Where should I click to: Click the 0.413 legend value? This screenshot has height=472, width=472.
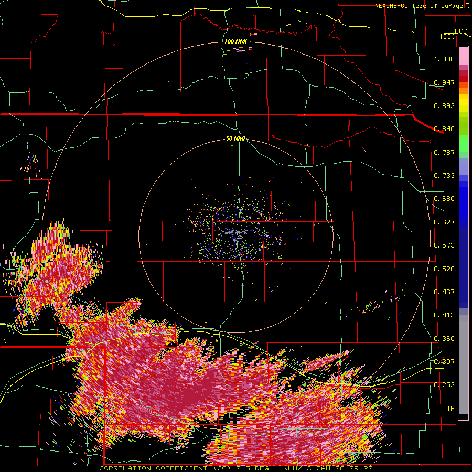444,315
